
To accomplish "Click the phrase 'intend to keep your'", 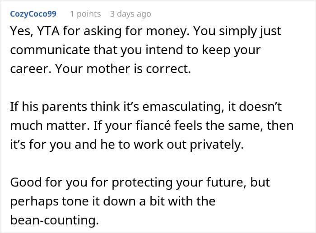I will (x=203, y=50).
